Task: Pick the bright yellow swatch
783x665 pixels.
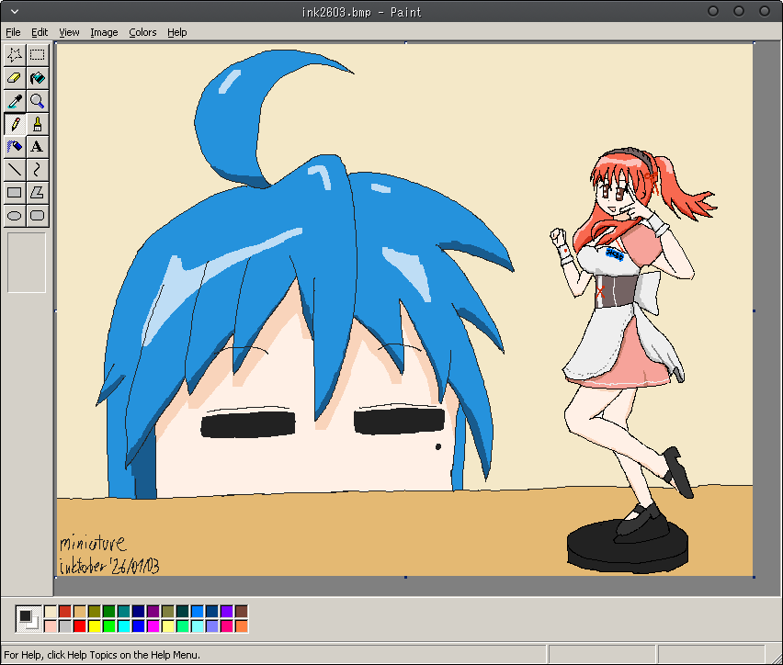Action: [x=95, y=626]
